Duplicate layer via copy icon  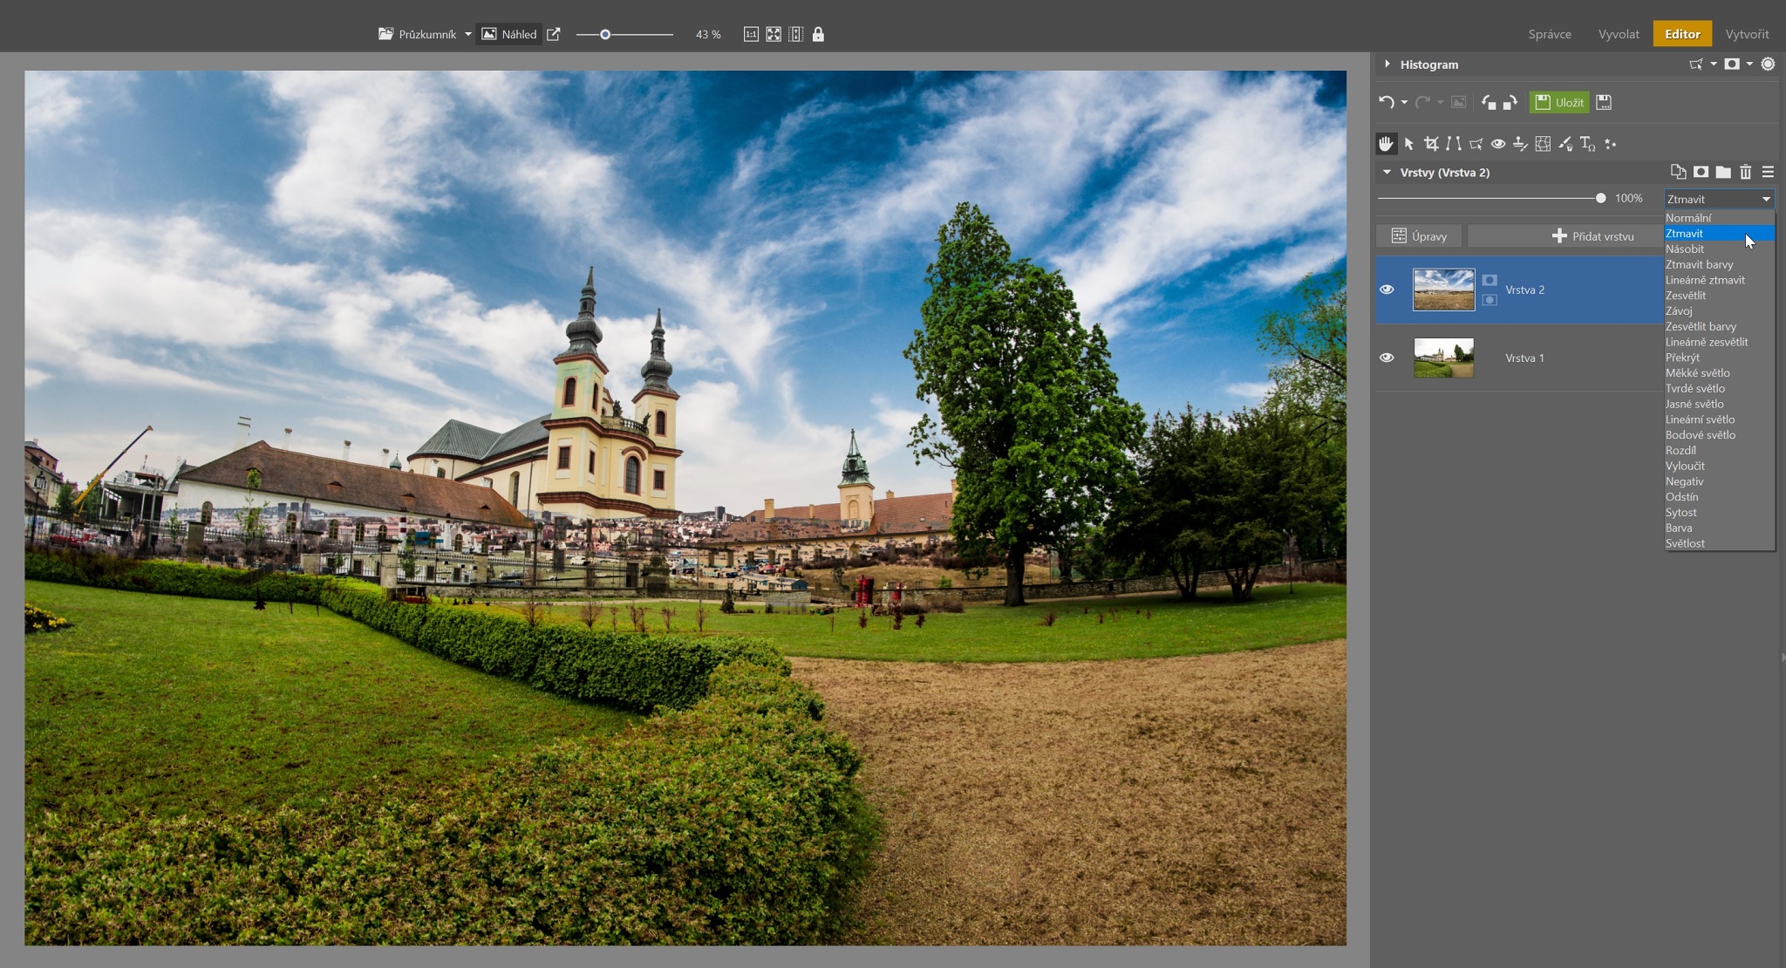tap(1678, 172)
